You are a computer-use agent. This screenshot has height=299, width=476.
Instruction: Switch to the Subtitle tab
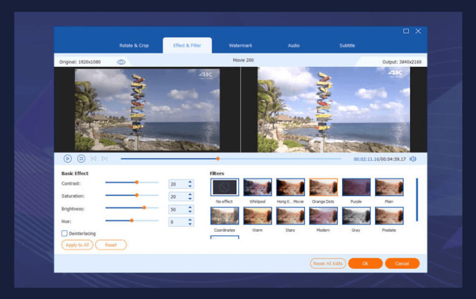[x=347, y=46]
